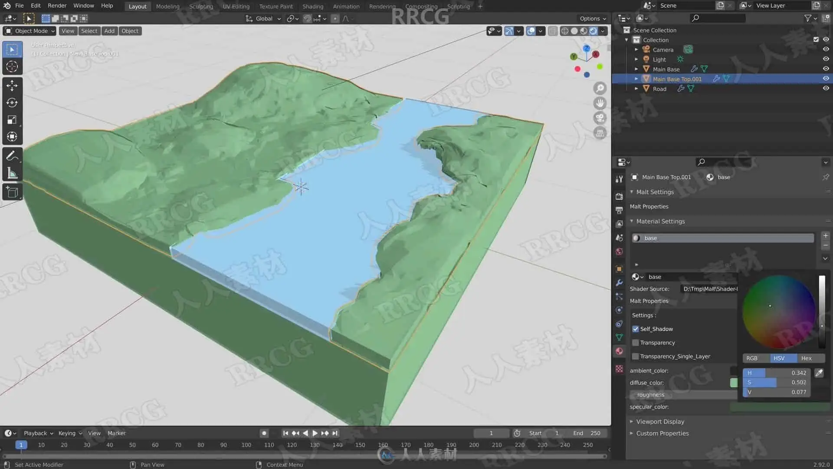833x469 pixels.
Task: Disable the Self_Shadow checkbox
Action: click(636, 329)
